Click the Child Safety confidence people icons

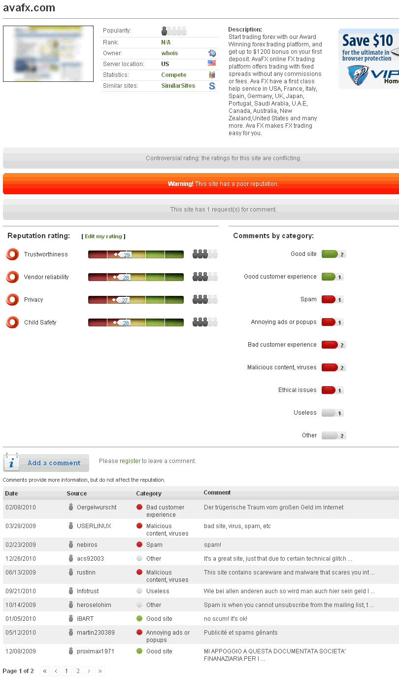tap(205, 322)
